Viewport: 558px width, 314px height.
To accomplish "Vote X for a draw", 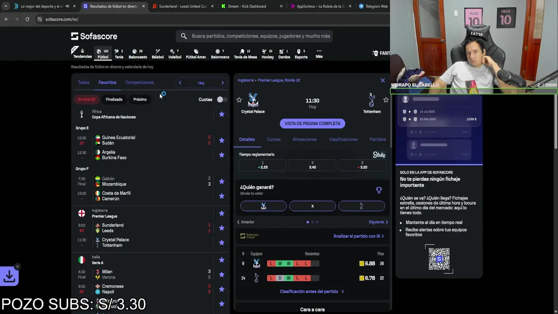I will click(313, 206).
